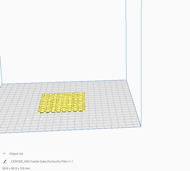Click the "Object list" label
Image resolution: width=190 pixels, height=171 pixels.
[x=16, y=154]
